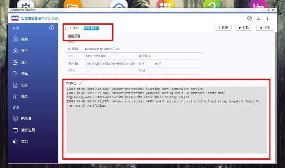Viewport: 285px width, 168px height.
Task: Open the IoT icon in header
Action: (x=249, y=18)
